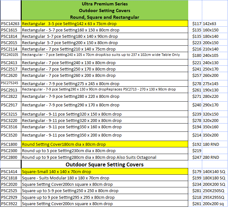228x208 pixels.
Task: Click the PSC2525 code cell
Action: point(11,191)
